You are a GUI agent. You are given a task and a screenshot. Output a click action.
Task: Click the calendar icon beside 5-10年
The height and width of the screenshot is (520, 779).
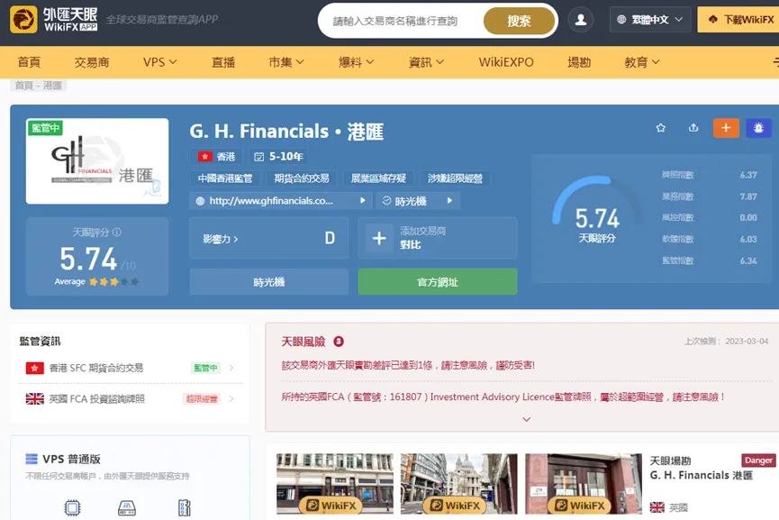pyautogui.click(x=258, y=157)
